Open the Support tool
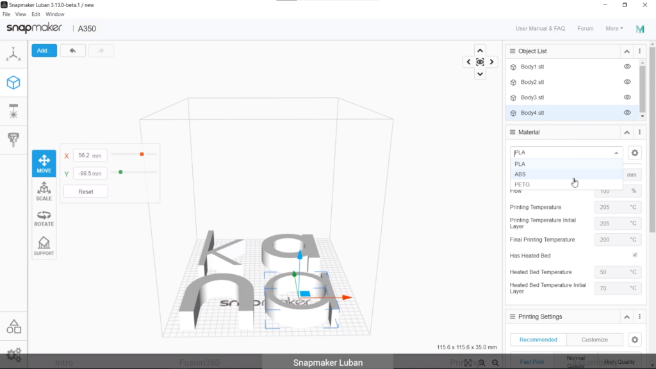656x369 pixels. click(x=44, y=246)
